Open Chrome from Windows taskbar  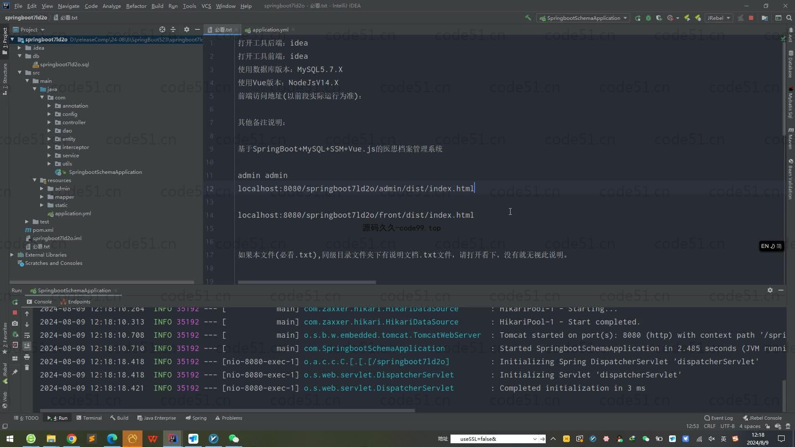(x=71, y=439)
